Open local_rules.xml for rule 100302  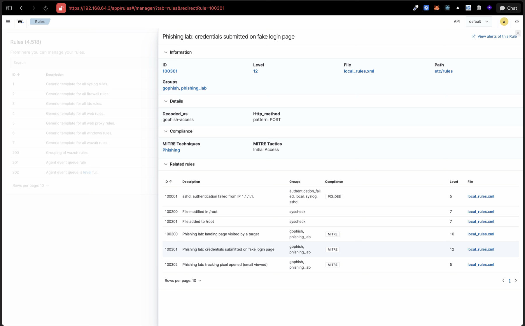(481, 265)
